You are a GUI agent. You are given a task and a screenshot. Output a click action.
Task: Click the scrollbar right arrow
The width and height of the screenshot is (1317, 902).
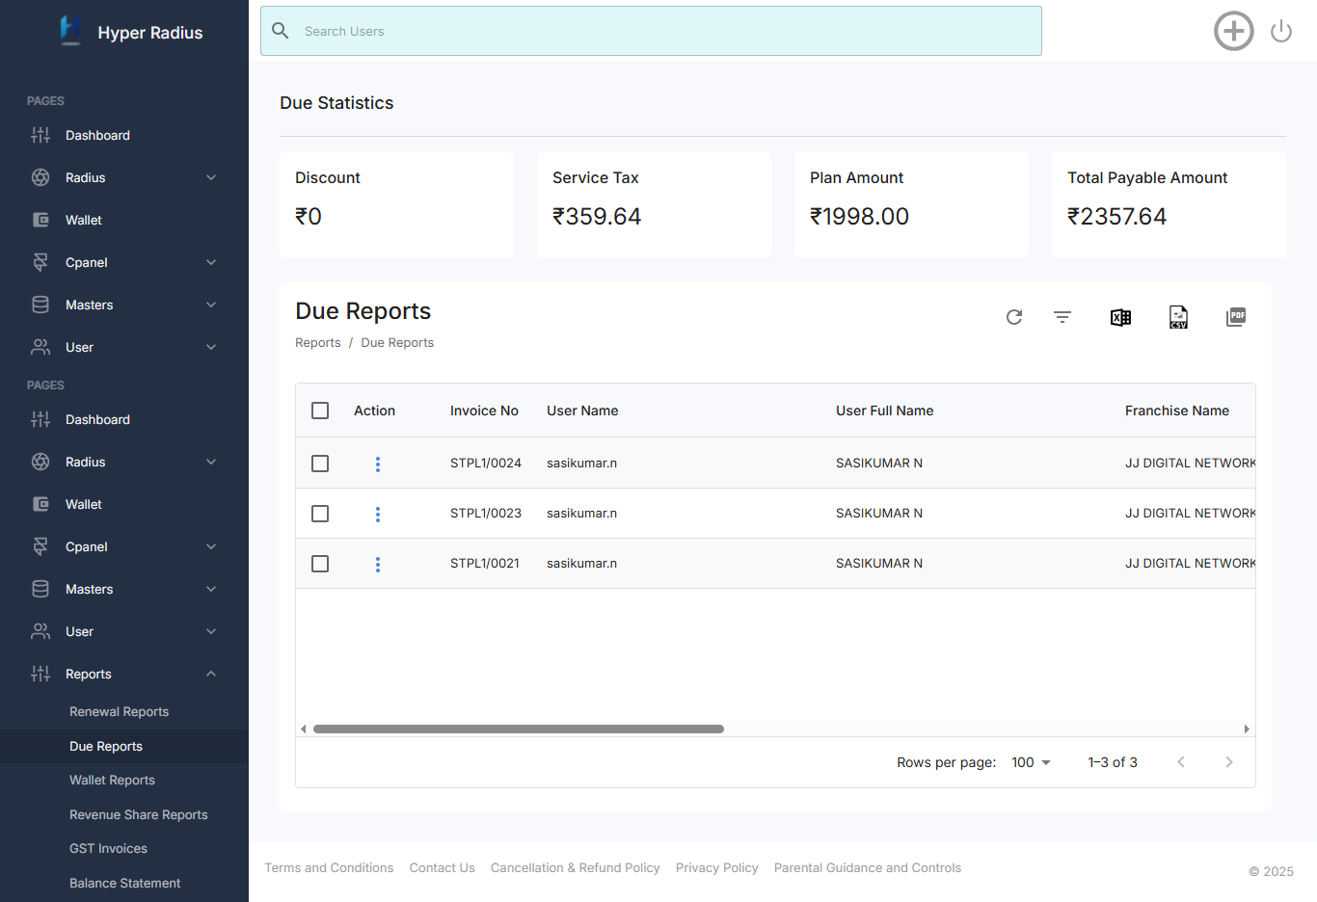pos(1247,730)
